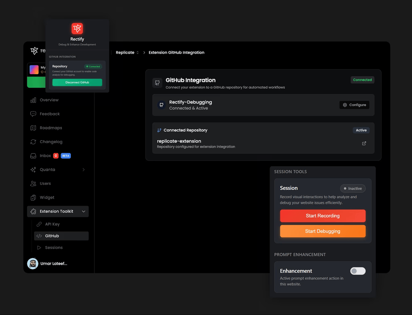The height and width of the screenshot is (315, 412).
Task: Click the Feedback chat bubble icon
Action: pos(33,114)
